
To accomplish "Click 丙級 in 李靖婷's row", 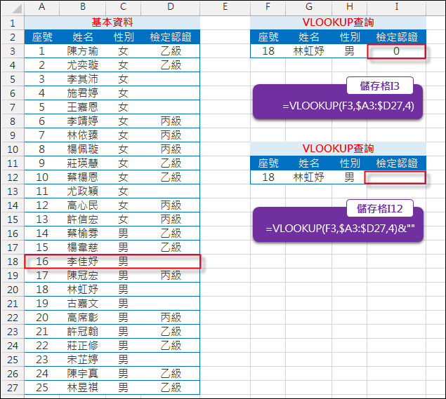I will click(171, 121).
